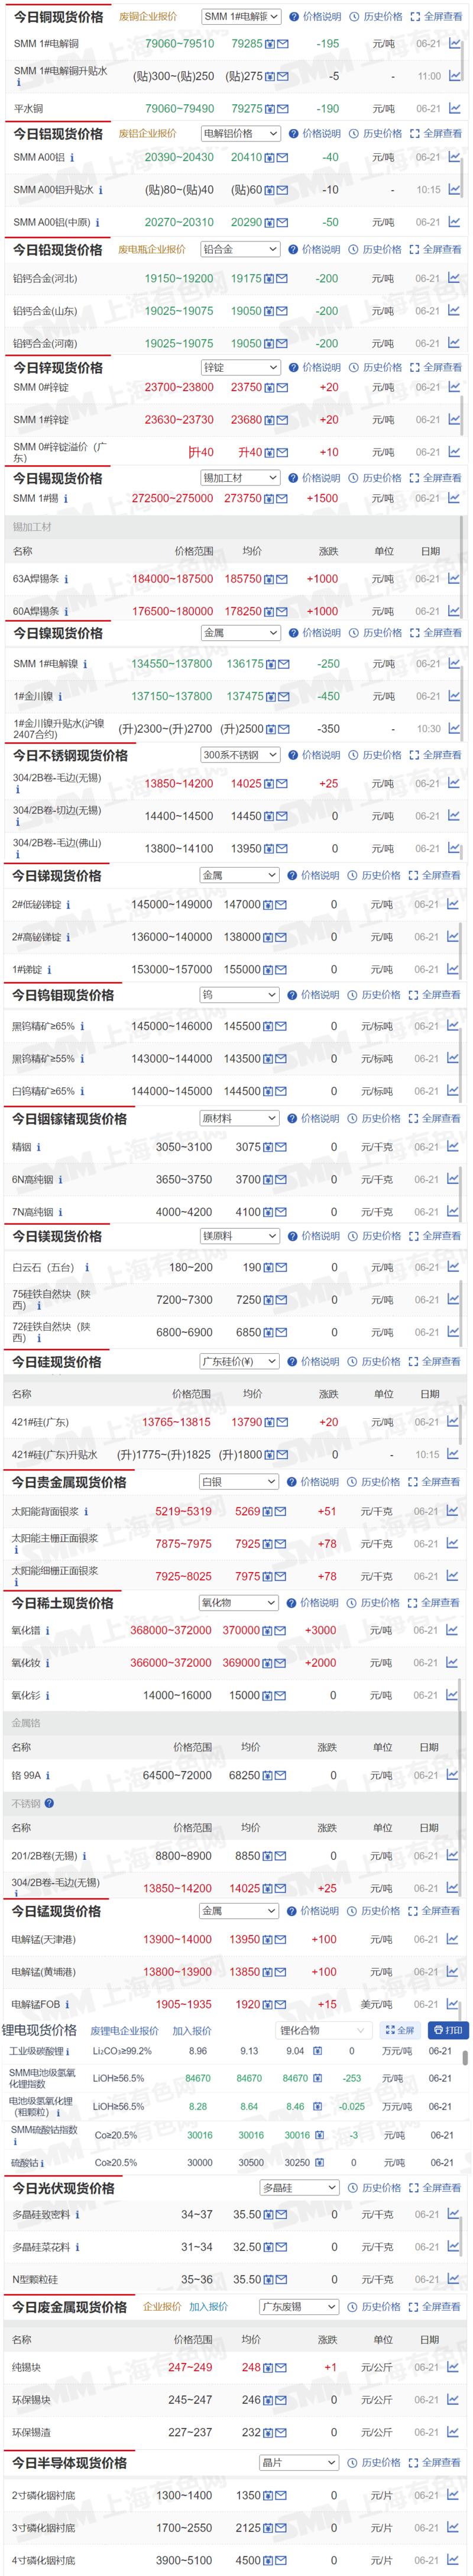Viewport: 473px width, 2576px height.
Task: Click the 环保锡渣 row name
Action: (x=31, y=2433)
